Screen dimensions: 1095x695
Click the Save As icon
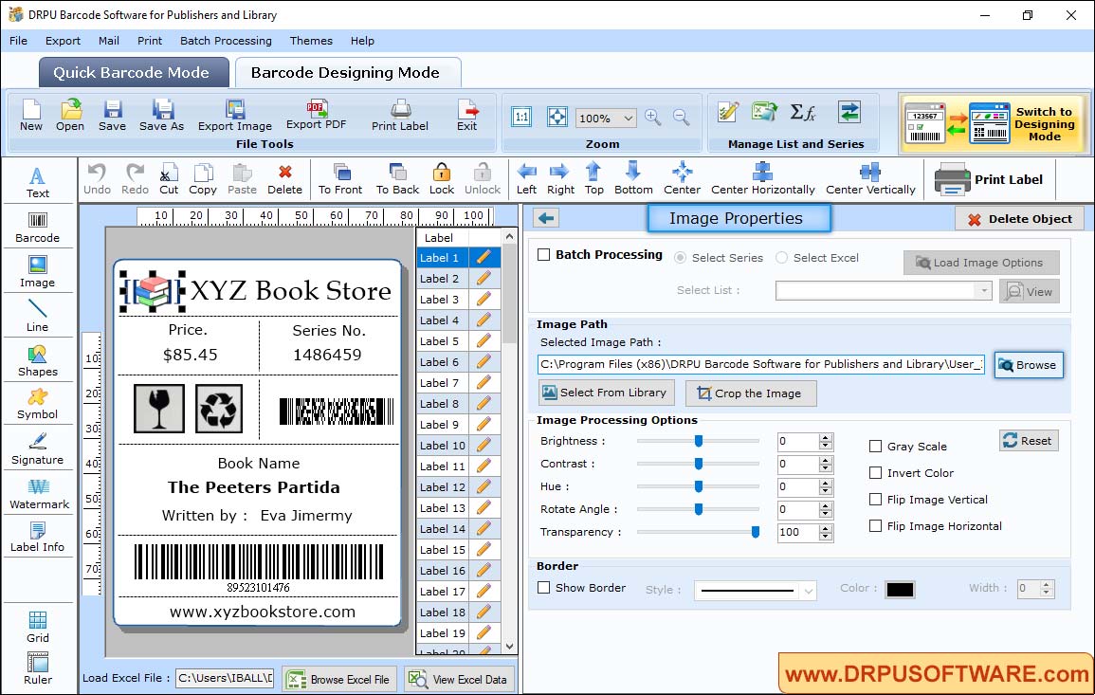tap(161, 116)
